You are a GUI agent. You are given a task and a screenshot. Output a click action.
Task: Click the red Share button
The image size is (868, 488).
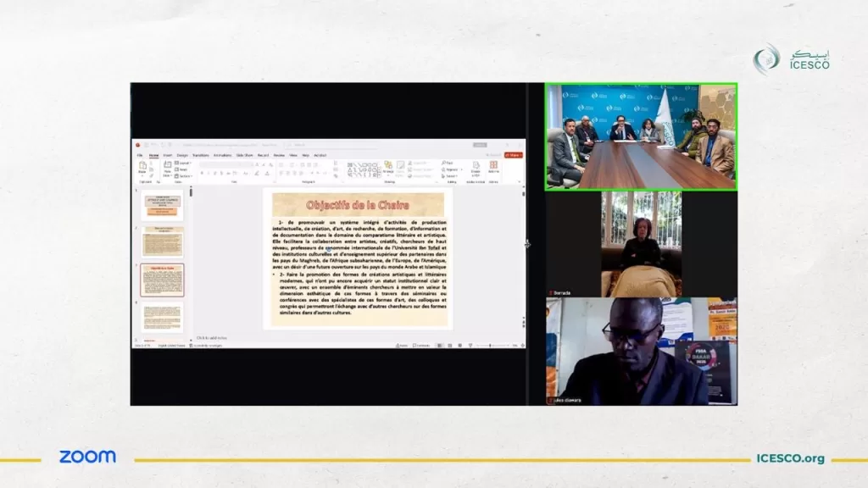[514, 155]
